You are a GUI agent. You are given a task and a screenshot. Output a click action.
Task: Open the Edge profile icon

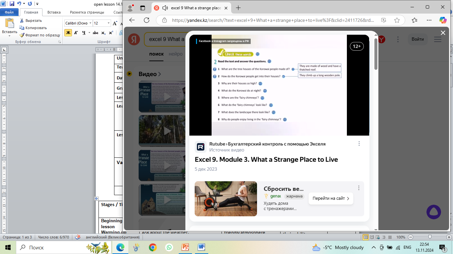coord(130,8)
